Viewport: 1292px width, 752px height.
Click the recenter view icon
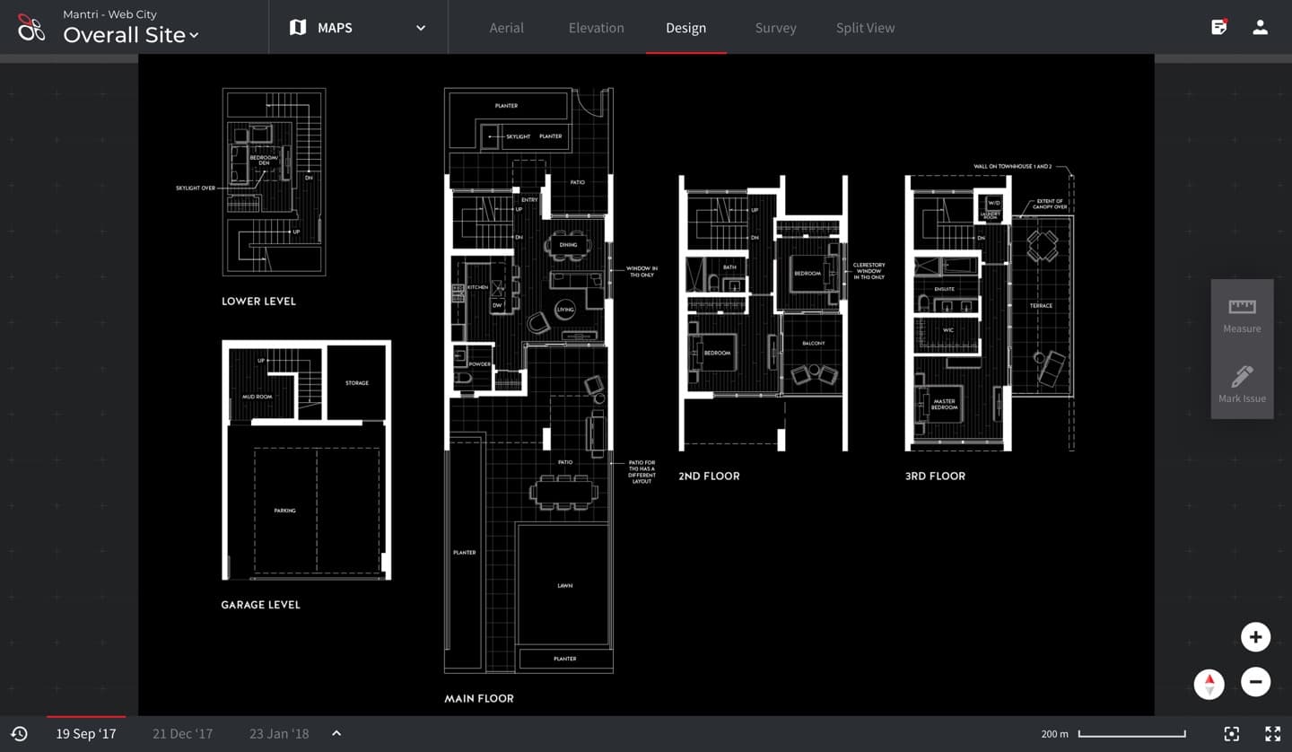1232,734
